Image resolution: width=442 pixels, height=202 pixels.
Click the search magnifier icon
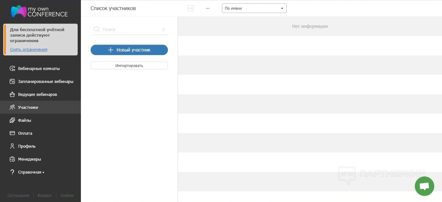tap(96, 29)
